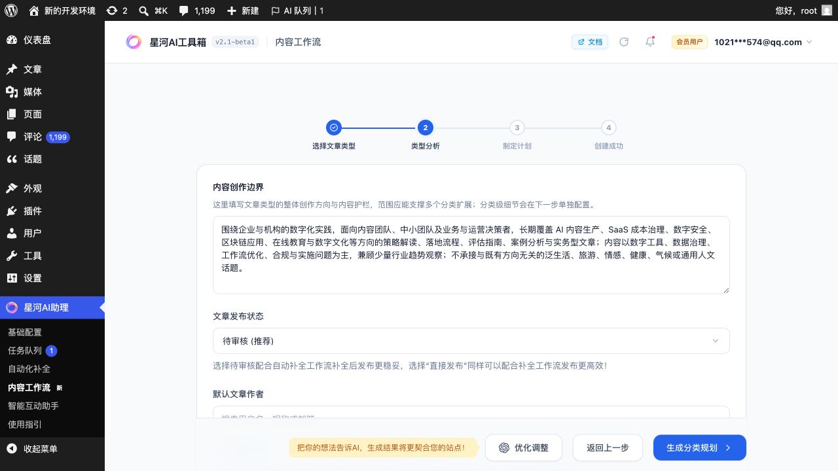This screenshot has height=471, width=838.
Task: Open 自动化补全 submenu item
Action: [x=29, y=369]
